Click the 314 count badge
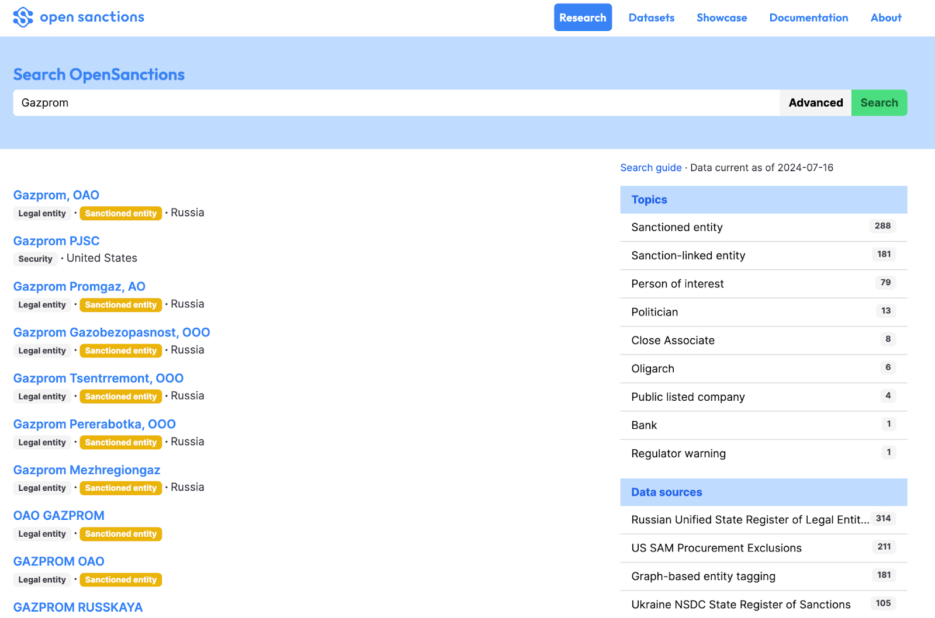This screenshot has width=935, height=618. 883,519
